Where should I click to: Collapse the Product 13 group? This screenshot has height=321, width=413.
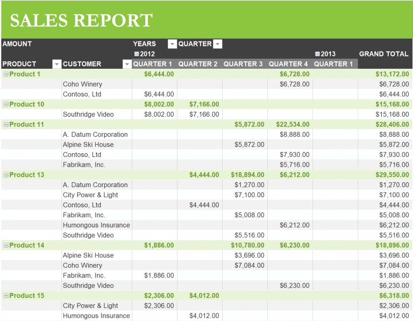tap(6, 175)
